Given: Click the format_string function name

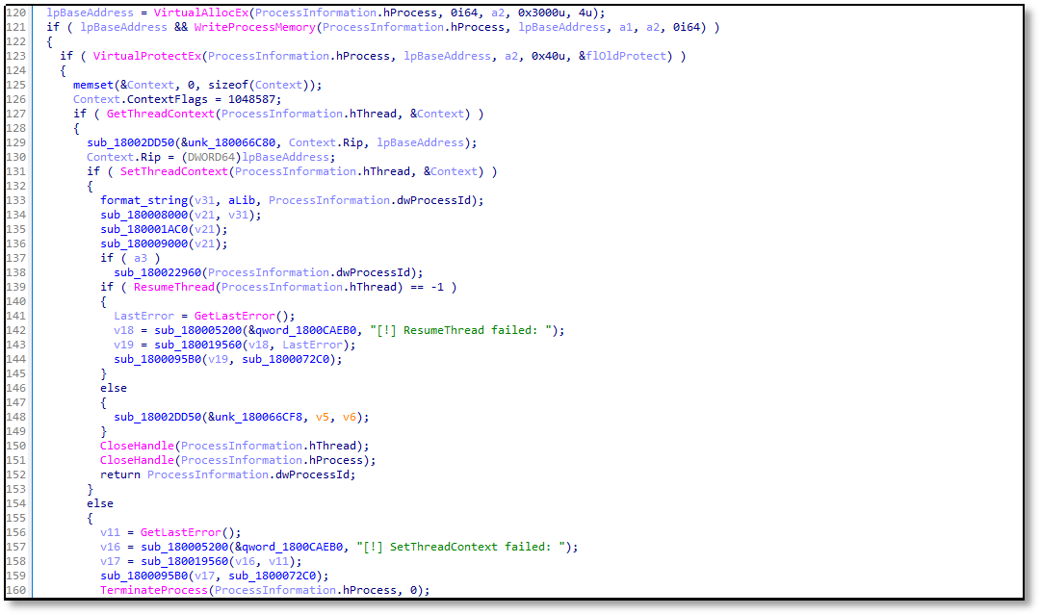Looking at the screenshot, I should click(x=144, y=200).
